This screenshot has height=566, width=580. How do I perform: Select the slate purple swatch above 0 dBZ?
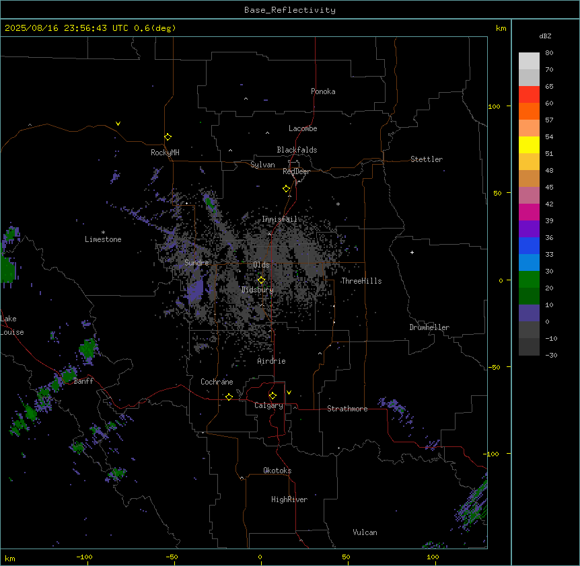tap(529, 313)
